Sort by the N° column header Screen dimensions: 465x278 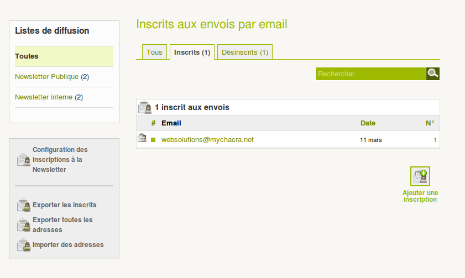[x=430, y=123]
